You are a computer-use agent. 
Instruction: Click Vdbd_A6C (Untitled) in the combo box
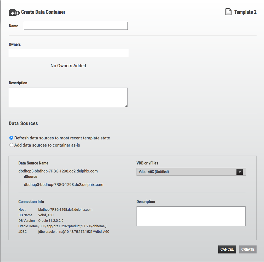[x=154, y=172]
